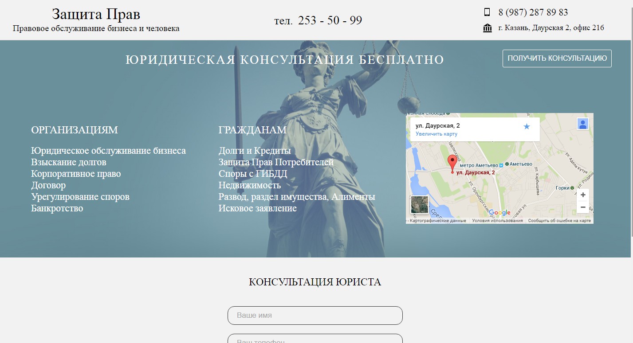Click the метро Аметьево label on map

coord(479,165)
